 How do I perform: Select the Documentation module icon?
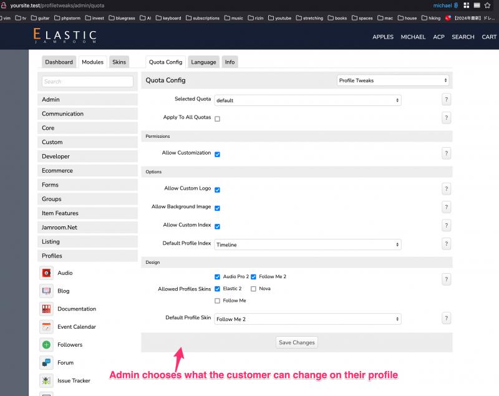(46, 309)
